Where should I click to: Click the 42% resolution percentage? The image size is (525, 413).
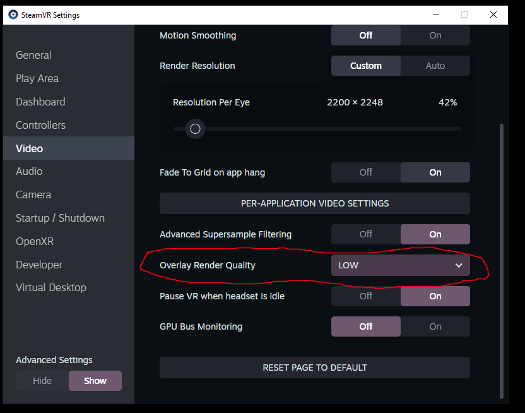[x=447, y=102]
